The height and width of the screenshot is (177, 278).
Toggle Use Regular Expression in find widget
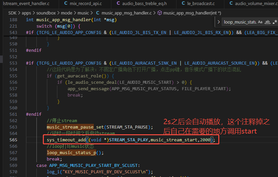[275, 22]
